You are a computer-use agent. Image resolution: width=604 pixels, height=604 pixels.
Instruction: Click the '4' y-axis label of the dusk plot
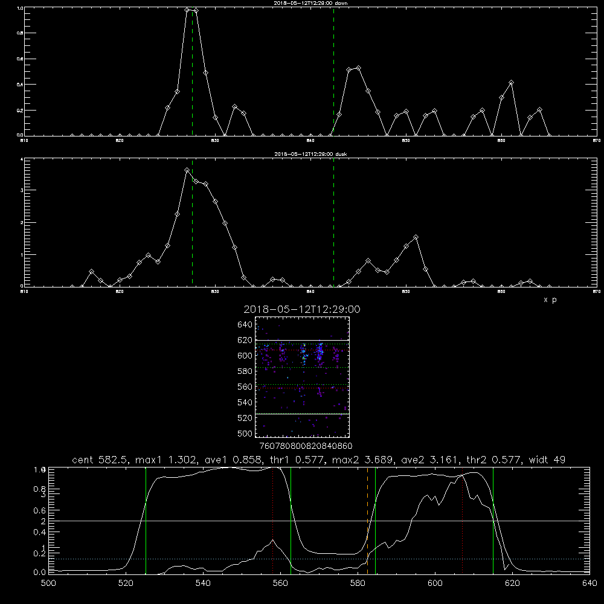[x=22, y=159]
